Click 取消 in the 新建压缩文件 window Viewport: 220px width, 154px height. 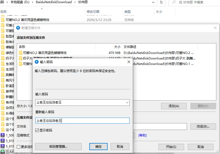pyautogui.click(x=200, y=147)
